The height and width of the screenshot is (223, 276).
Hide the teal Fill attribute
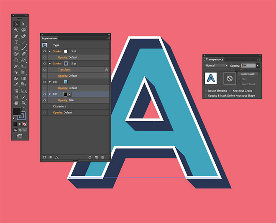(45, 82)
